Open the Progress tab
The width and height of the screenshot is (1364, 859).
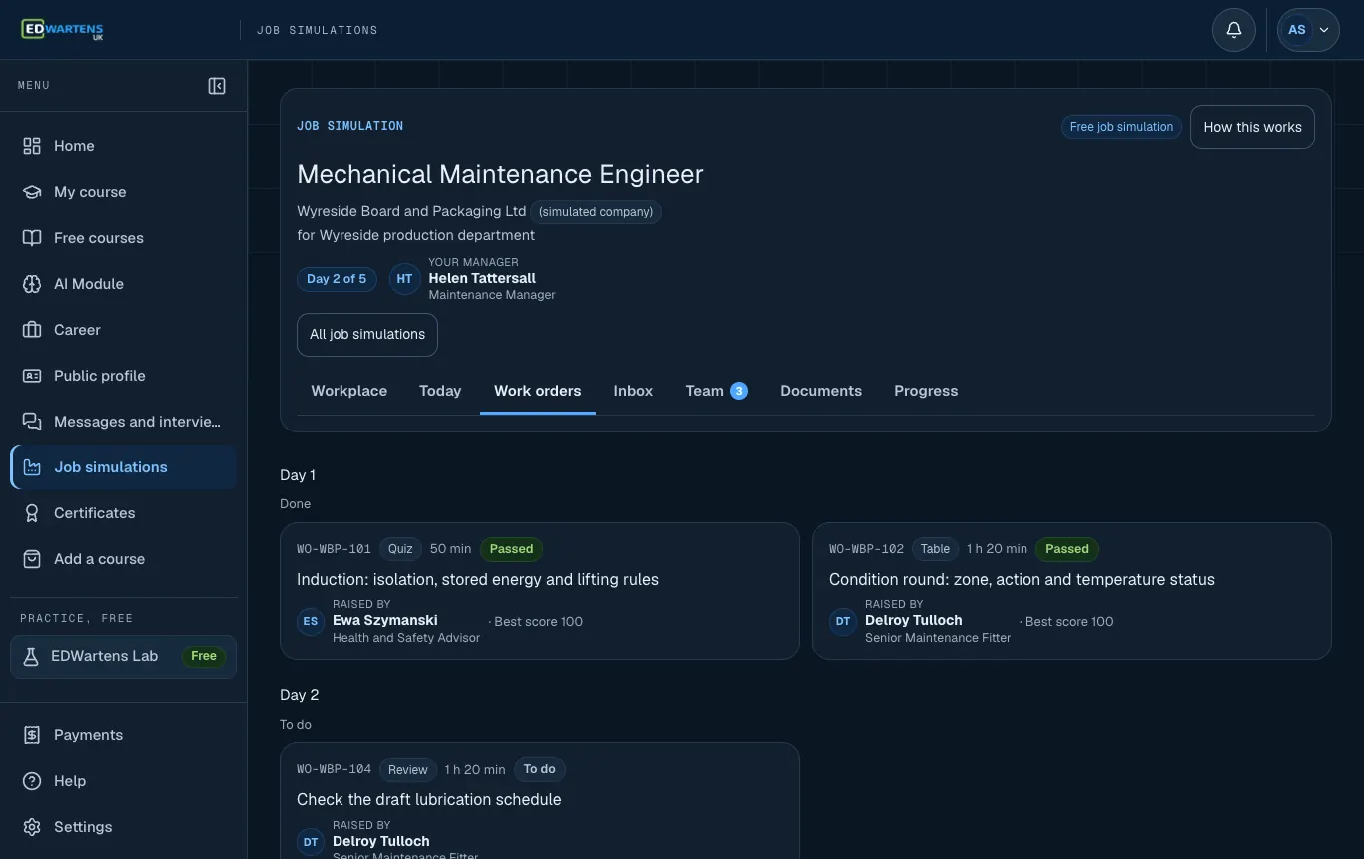click(x=926, y=391)
